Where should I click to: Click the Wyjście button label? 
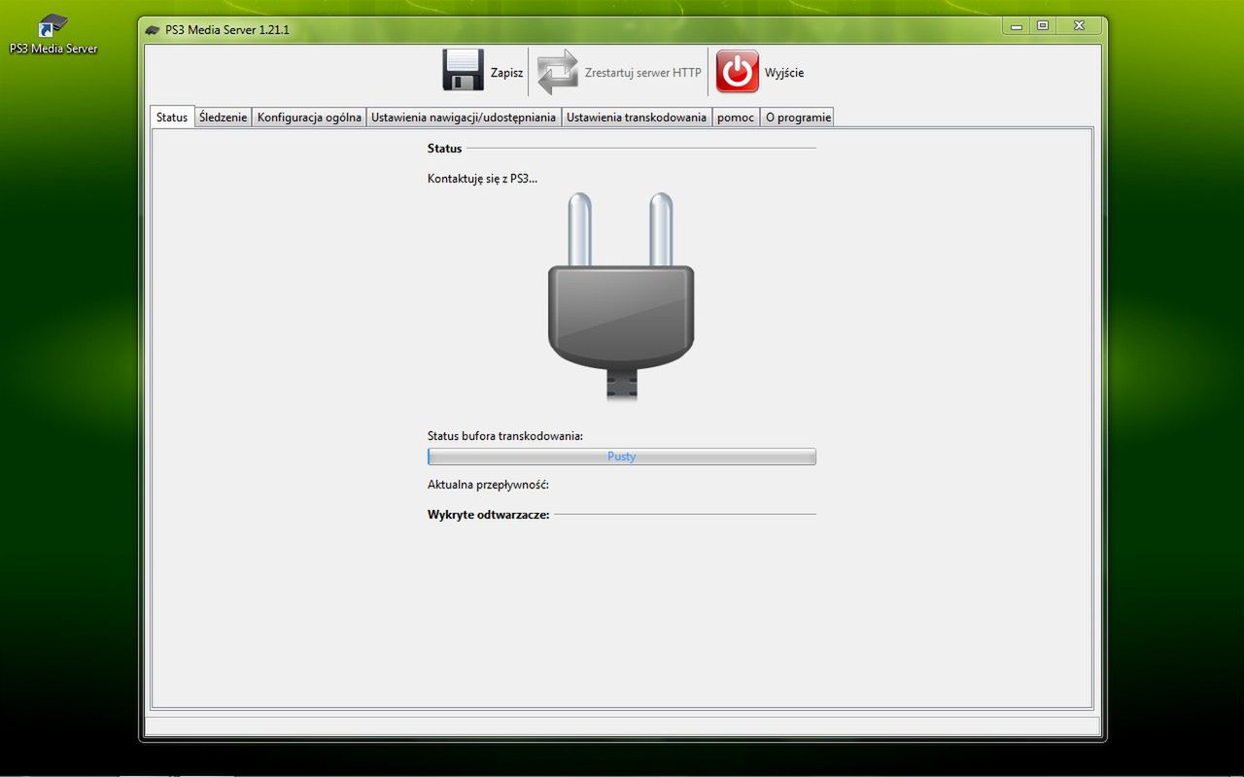click(x=784, y=73)
